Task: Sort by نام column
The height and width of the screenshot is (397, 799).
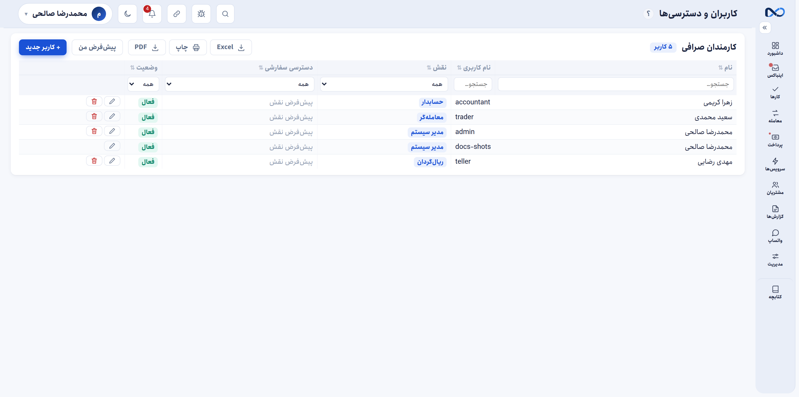Action: point(725,68)
